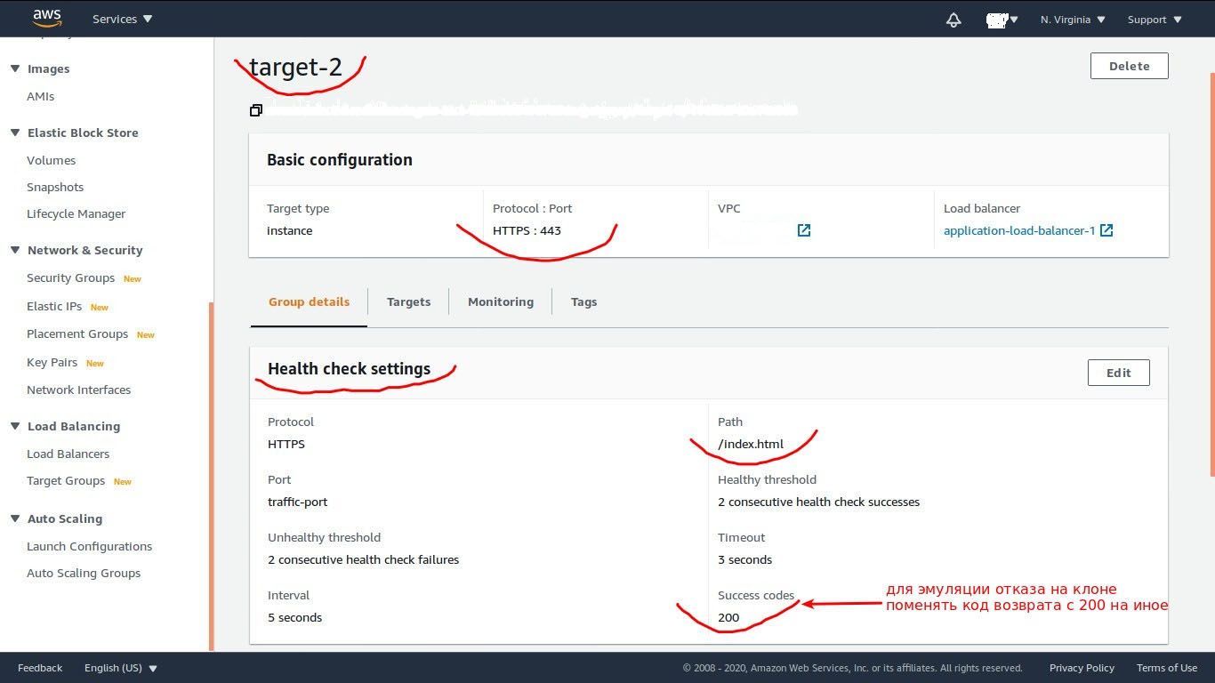The width and height of the screenshot is (1215, 683).
Task: Open Load Balancers in the sidebar
Action: pos(68,454)
